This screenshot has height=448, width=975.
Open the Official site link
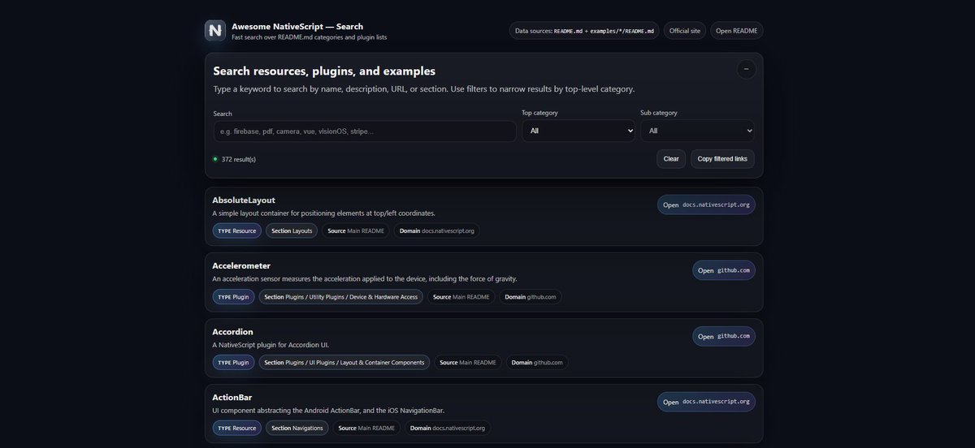coord(685,31)
